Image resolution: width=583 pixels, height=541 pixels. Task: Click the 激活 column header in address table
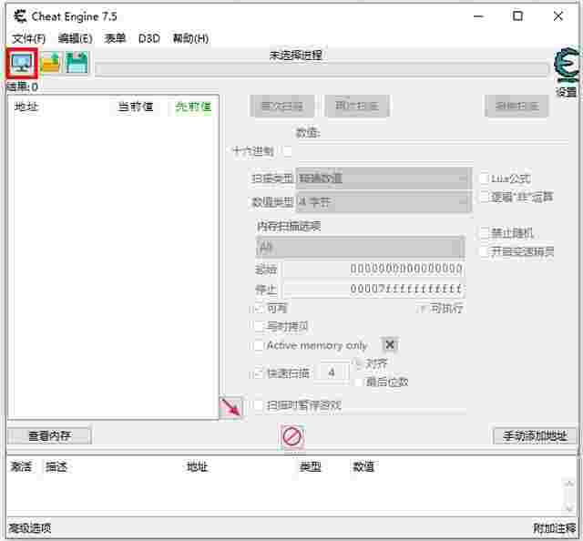[21, 466]
